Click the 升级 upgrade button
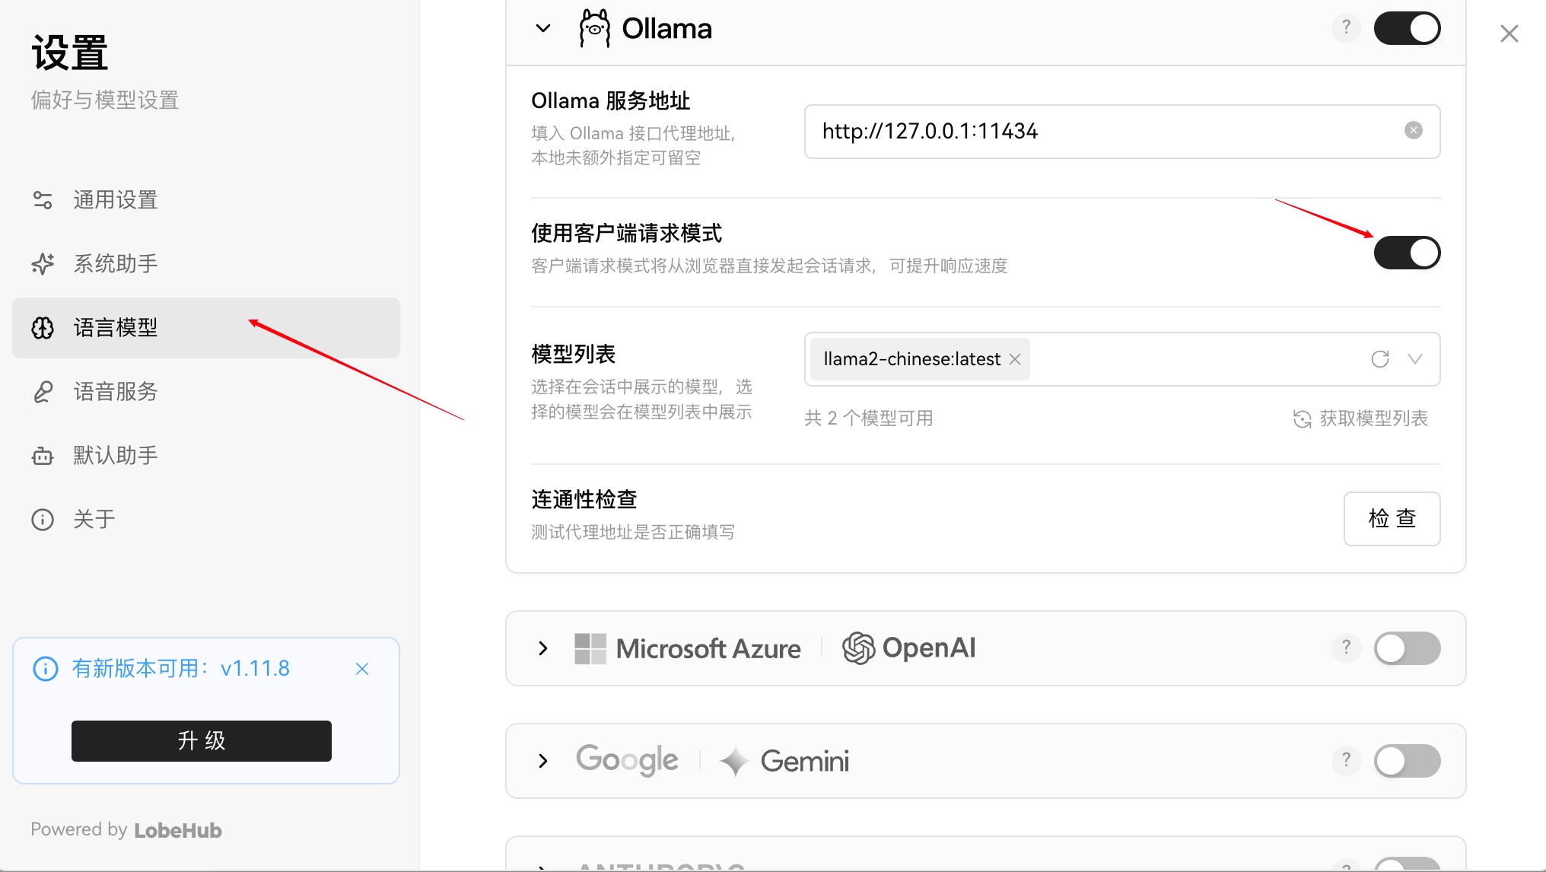 pyautogui.click(x=202, y=740)
